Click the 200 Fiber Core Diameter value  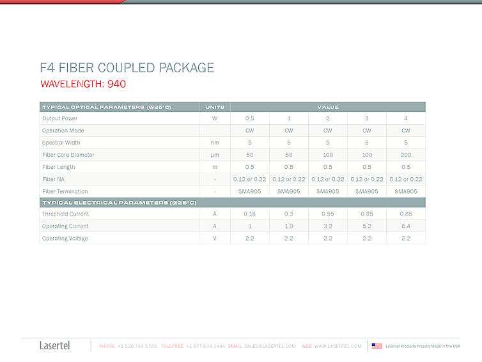[x=405, y=155]
